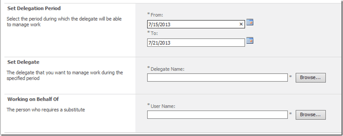
Task: Open the calendar picker for To date
Action: (250, 40)
